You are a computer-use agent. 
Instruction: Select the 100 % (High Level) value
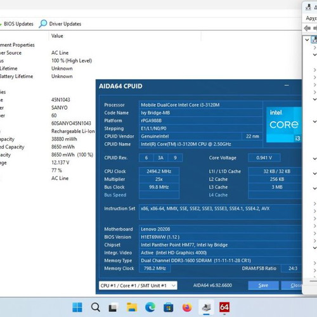72,61
